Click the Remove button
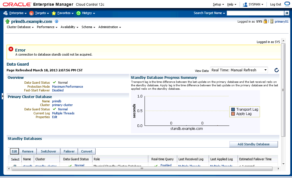 point(28,151)
